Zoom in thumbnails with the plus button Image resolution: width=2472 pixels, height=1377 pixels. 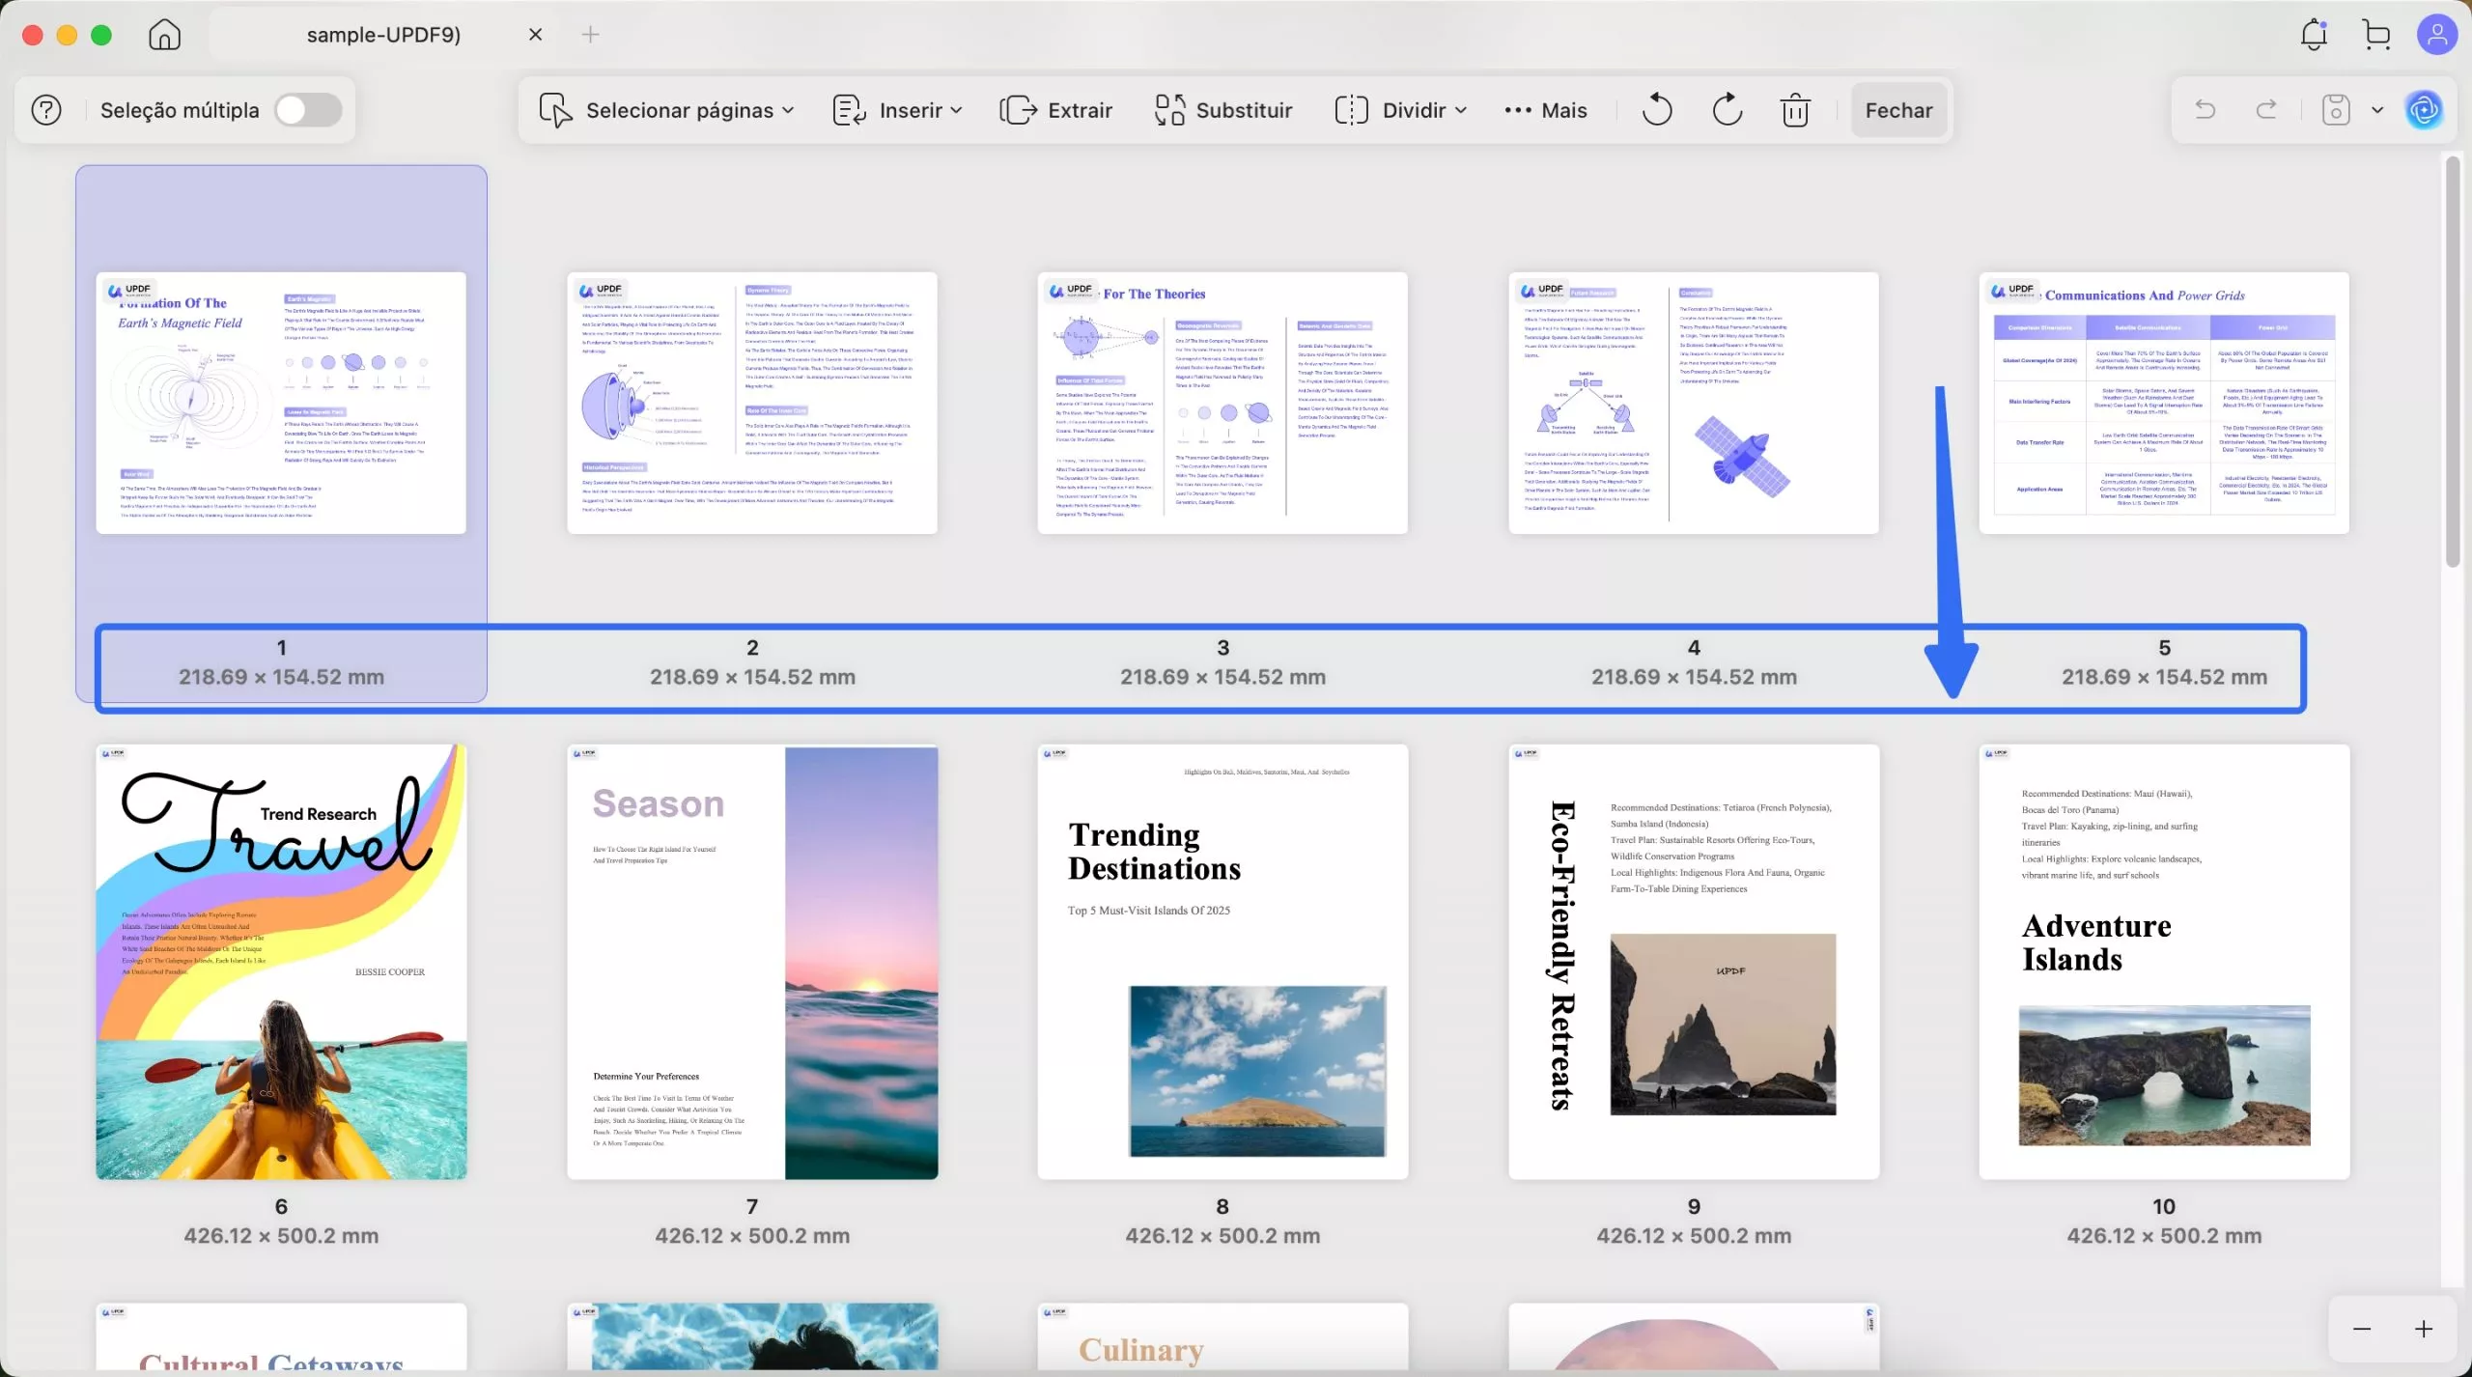[x=2424, y=1330]
